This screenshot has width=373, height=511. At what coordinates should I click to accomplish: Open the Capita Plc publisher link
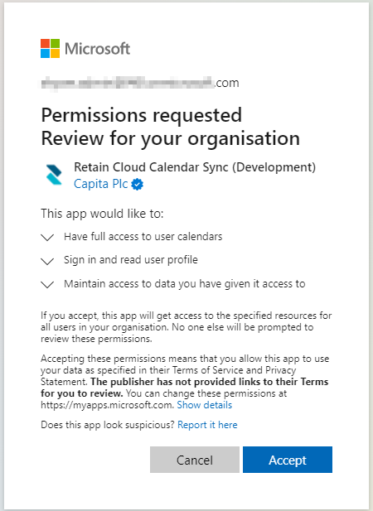tap(101, 184)
